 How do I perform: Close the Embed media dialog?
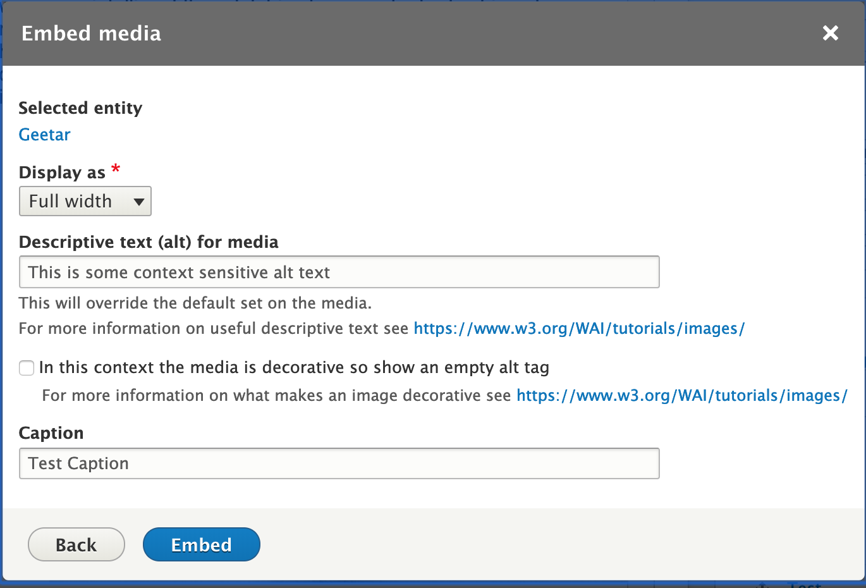pos(830,33)
